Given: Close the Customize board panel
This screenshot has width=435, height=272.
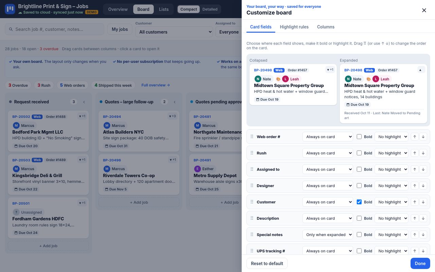Looking at the screenshot, I should tap(424, 10).
